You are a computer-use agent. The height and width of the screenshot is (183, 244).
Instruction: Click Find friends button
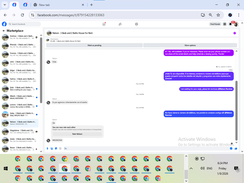[x=215, y=24]
